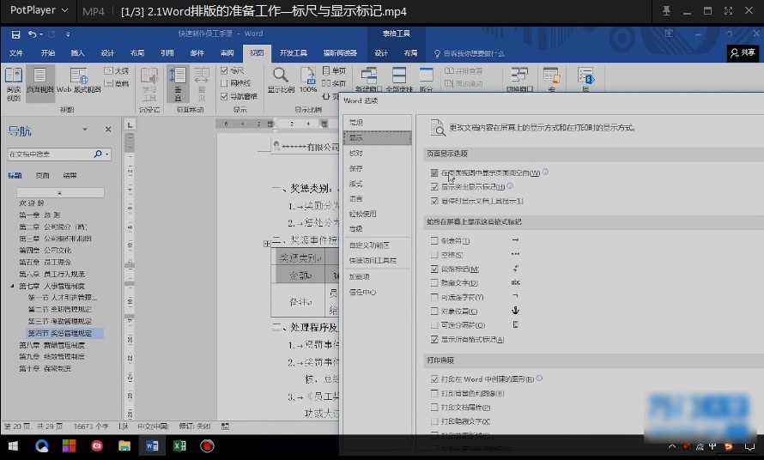764x460 pixels.
Task: Set zoom to 100% using ribbon icon
Action: (308, 81)
